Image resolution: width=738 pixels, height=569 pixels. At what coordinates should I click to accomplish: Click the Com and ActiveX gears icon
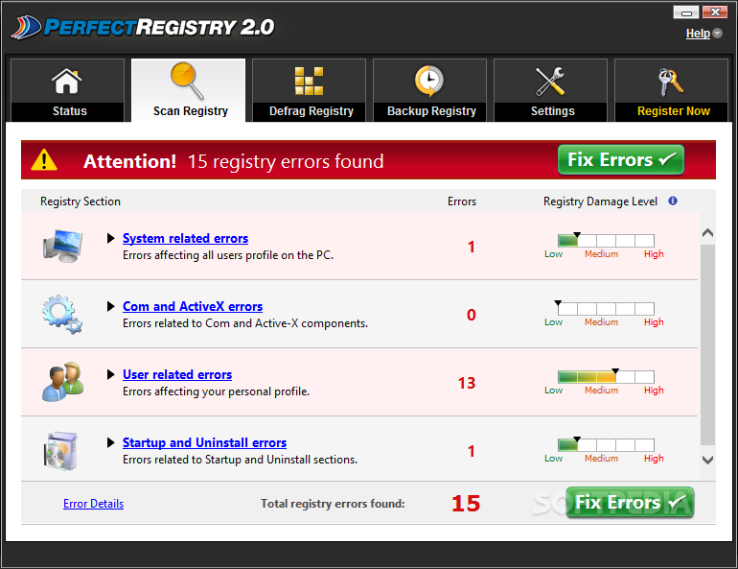pyautogui.click(x=62, y=314)
